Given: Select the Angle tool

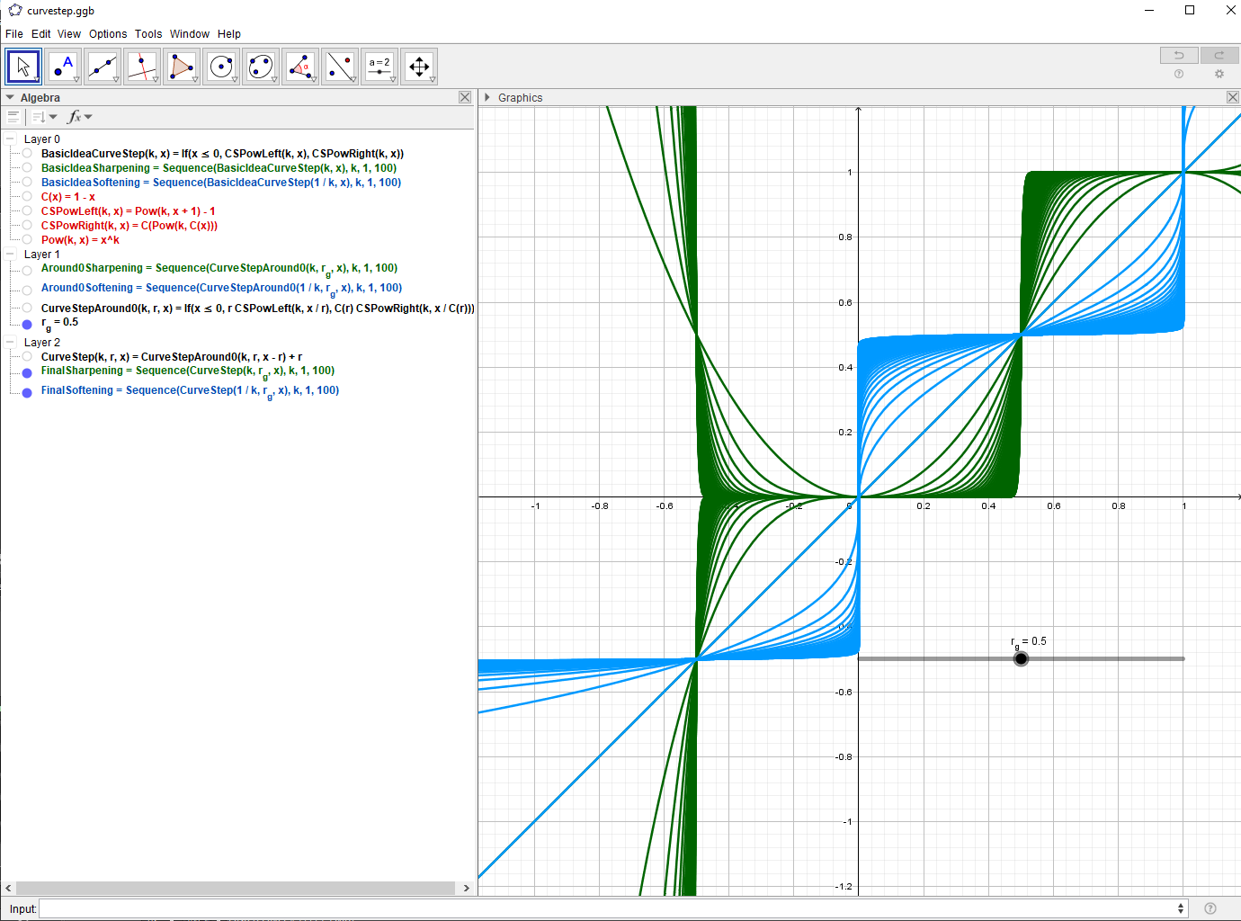Looking at the screenshot, I should click(300, 67).
